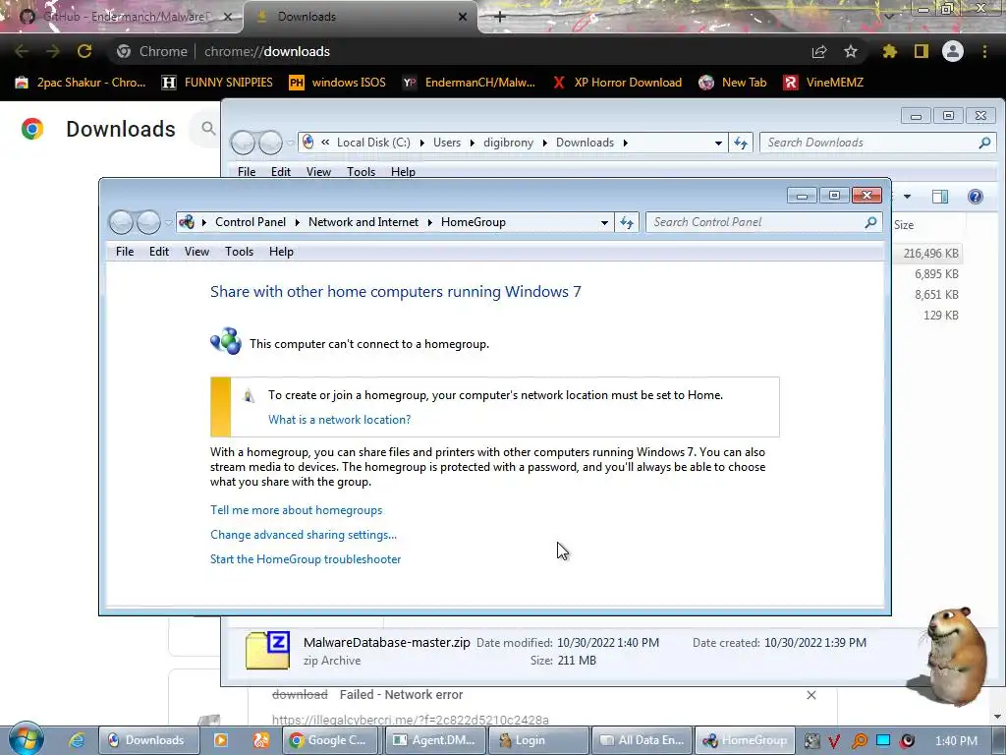Open Chrome three-dot menu
The image size is (1006, 755).
[x=984, y=51]
